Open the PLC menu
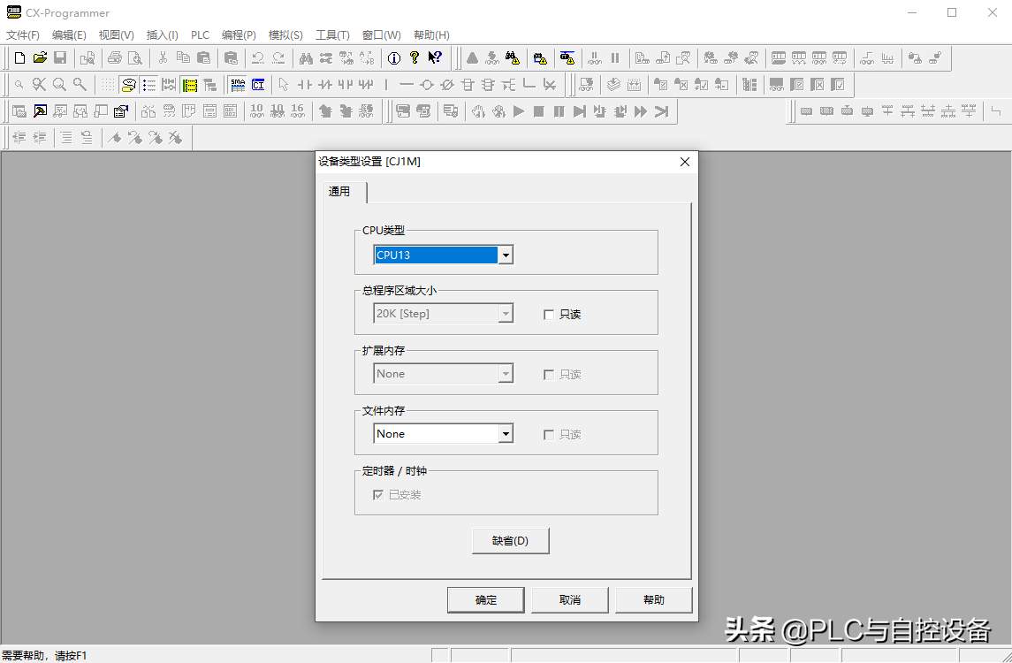 pos(200,35)
